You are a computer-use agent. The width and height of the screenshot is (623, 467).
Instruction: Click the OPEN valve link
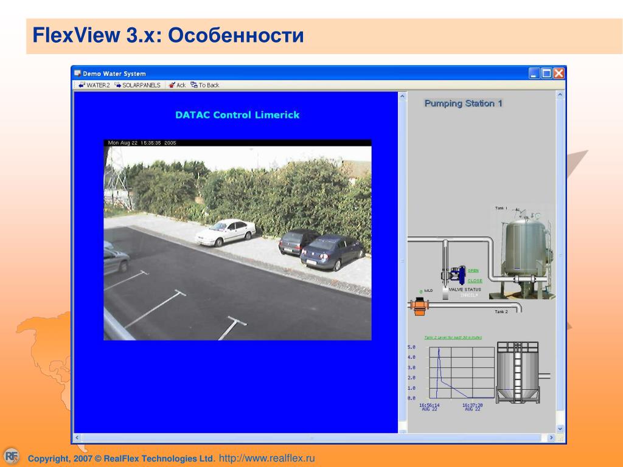coord(473,271)
